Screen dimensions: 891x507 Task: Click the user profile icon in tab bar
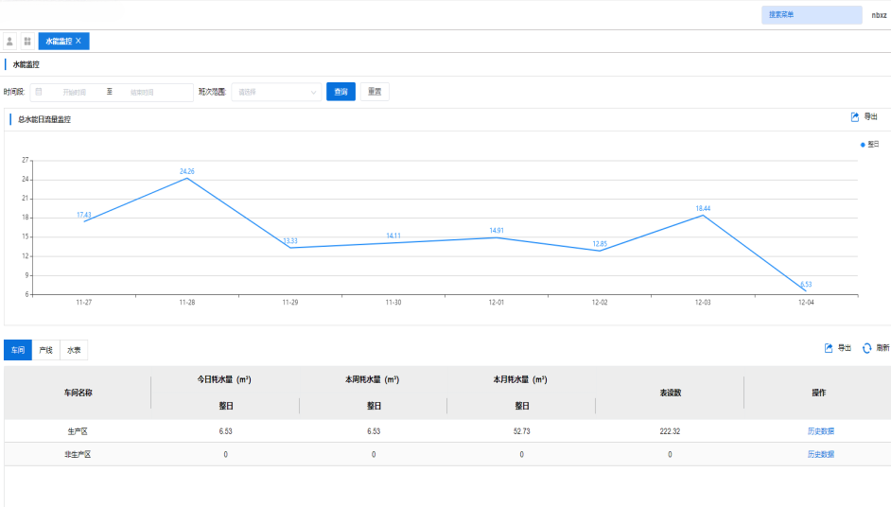(x=10, y=41)
